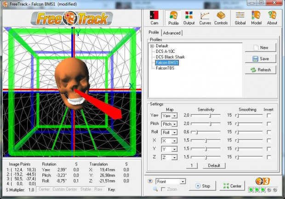
Task: Open the Curves editor icon
Action: (205, 17)
